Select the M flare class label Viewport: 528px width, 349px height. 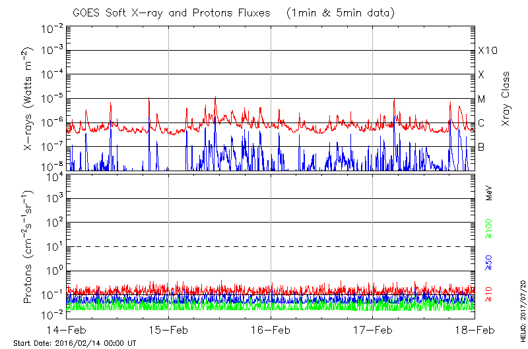tap(482, 99)
